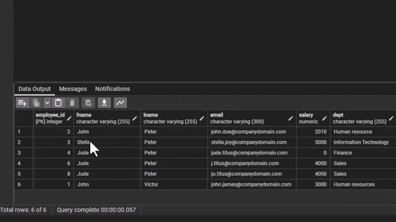This screenshot has width=396, height=222.
Task: Select row number 2 header
Action: click(24, 142)
